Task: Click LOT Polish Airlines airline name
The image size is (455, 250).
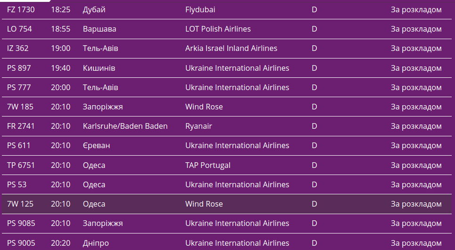Action: (218, 29)
